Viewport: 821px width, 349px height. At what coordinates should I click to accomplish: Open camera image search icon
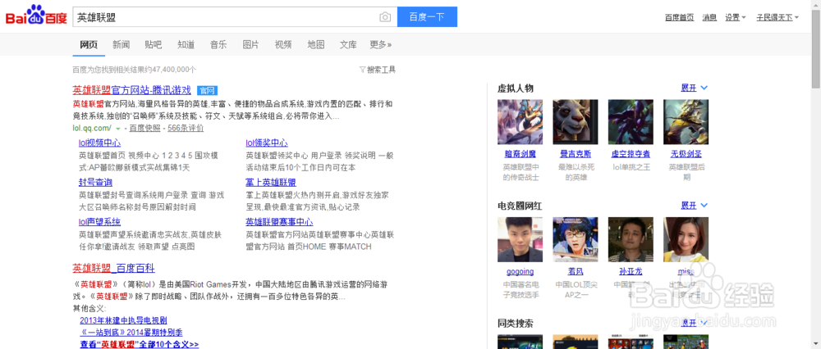tap(385, 17)
